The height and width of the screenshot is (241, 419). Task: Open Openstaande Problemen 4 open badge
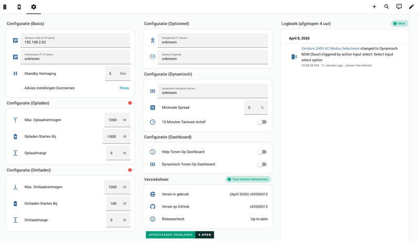coord(180,235)
